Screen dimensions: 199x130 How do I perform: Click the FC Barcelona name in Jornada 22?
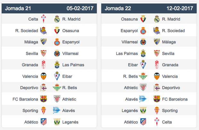pyautogui.click(x=175, y=99)
